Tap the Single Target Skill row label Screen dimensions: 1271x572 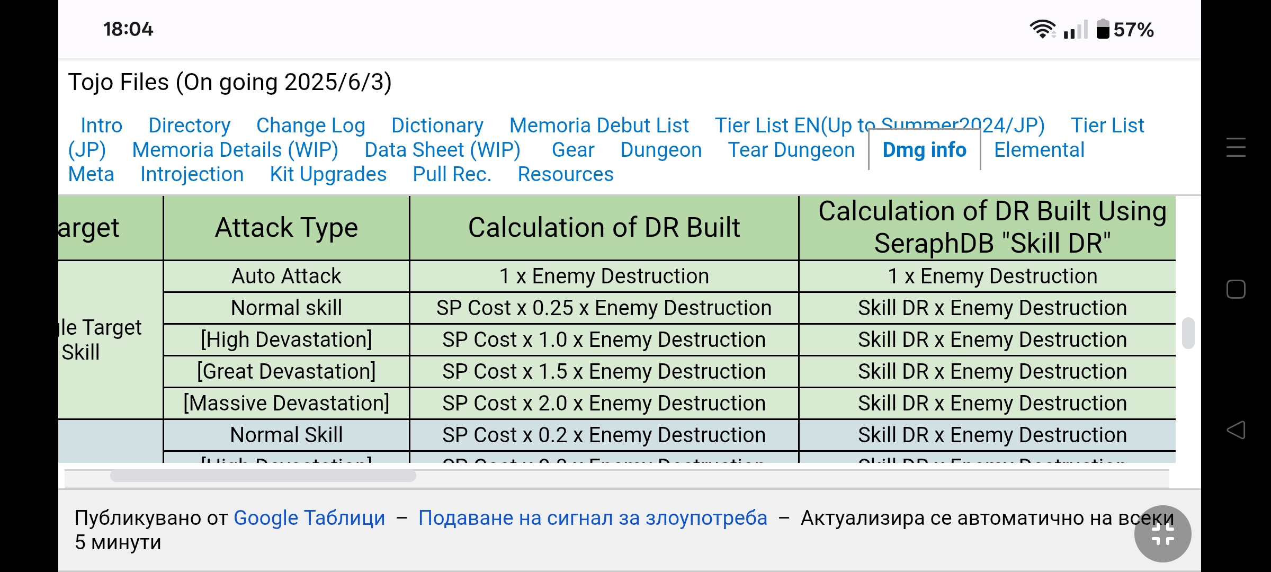(110, 339)
